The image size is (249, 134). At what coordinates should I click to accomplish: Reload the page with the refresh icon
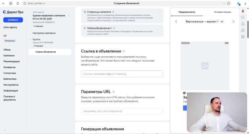pos(18,3)
